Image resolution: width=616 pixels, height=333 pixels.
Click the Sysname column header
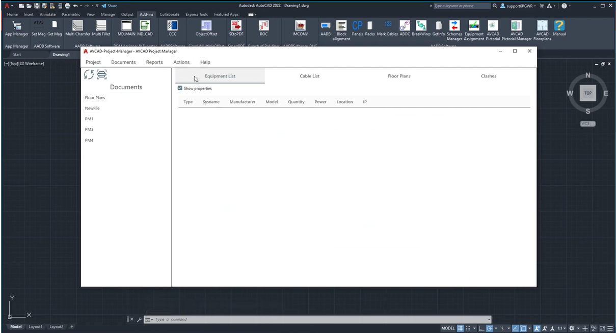pos(211,102)
